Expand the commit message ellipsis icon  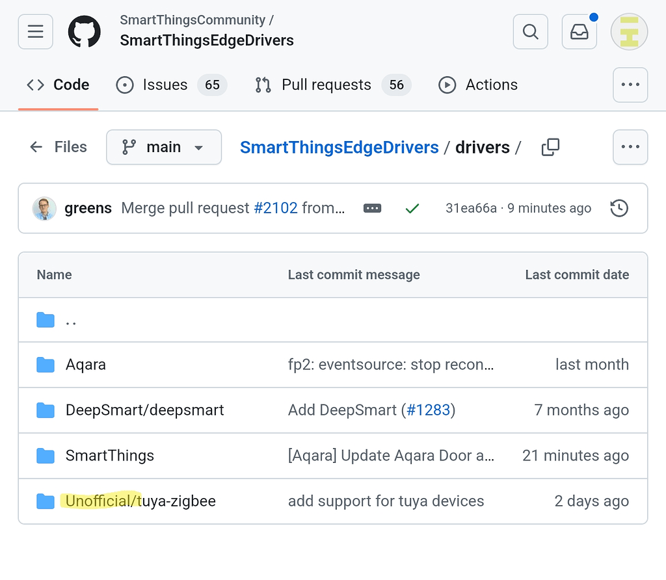372,208
